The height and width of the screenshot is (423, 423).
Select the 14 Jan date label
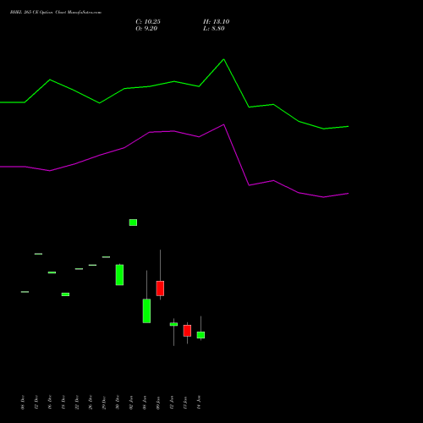[x=199, y=403]
